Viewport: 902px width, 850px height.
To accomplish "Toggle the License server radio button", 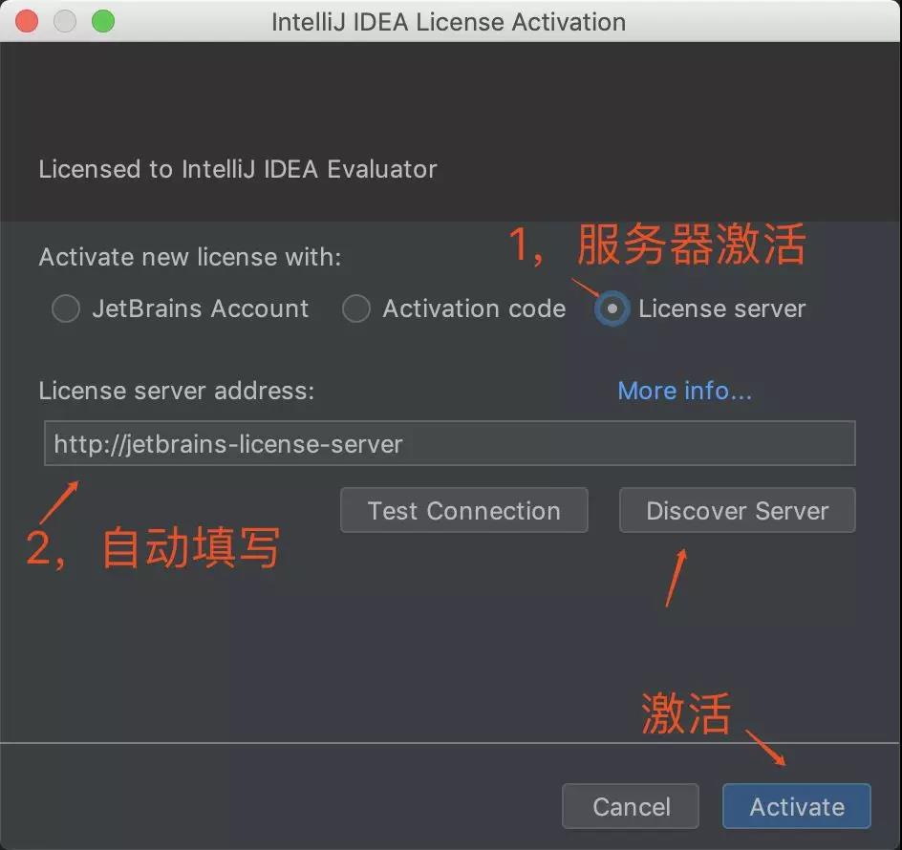I will (612, 308).
